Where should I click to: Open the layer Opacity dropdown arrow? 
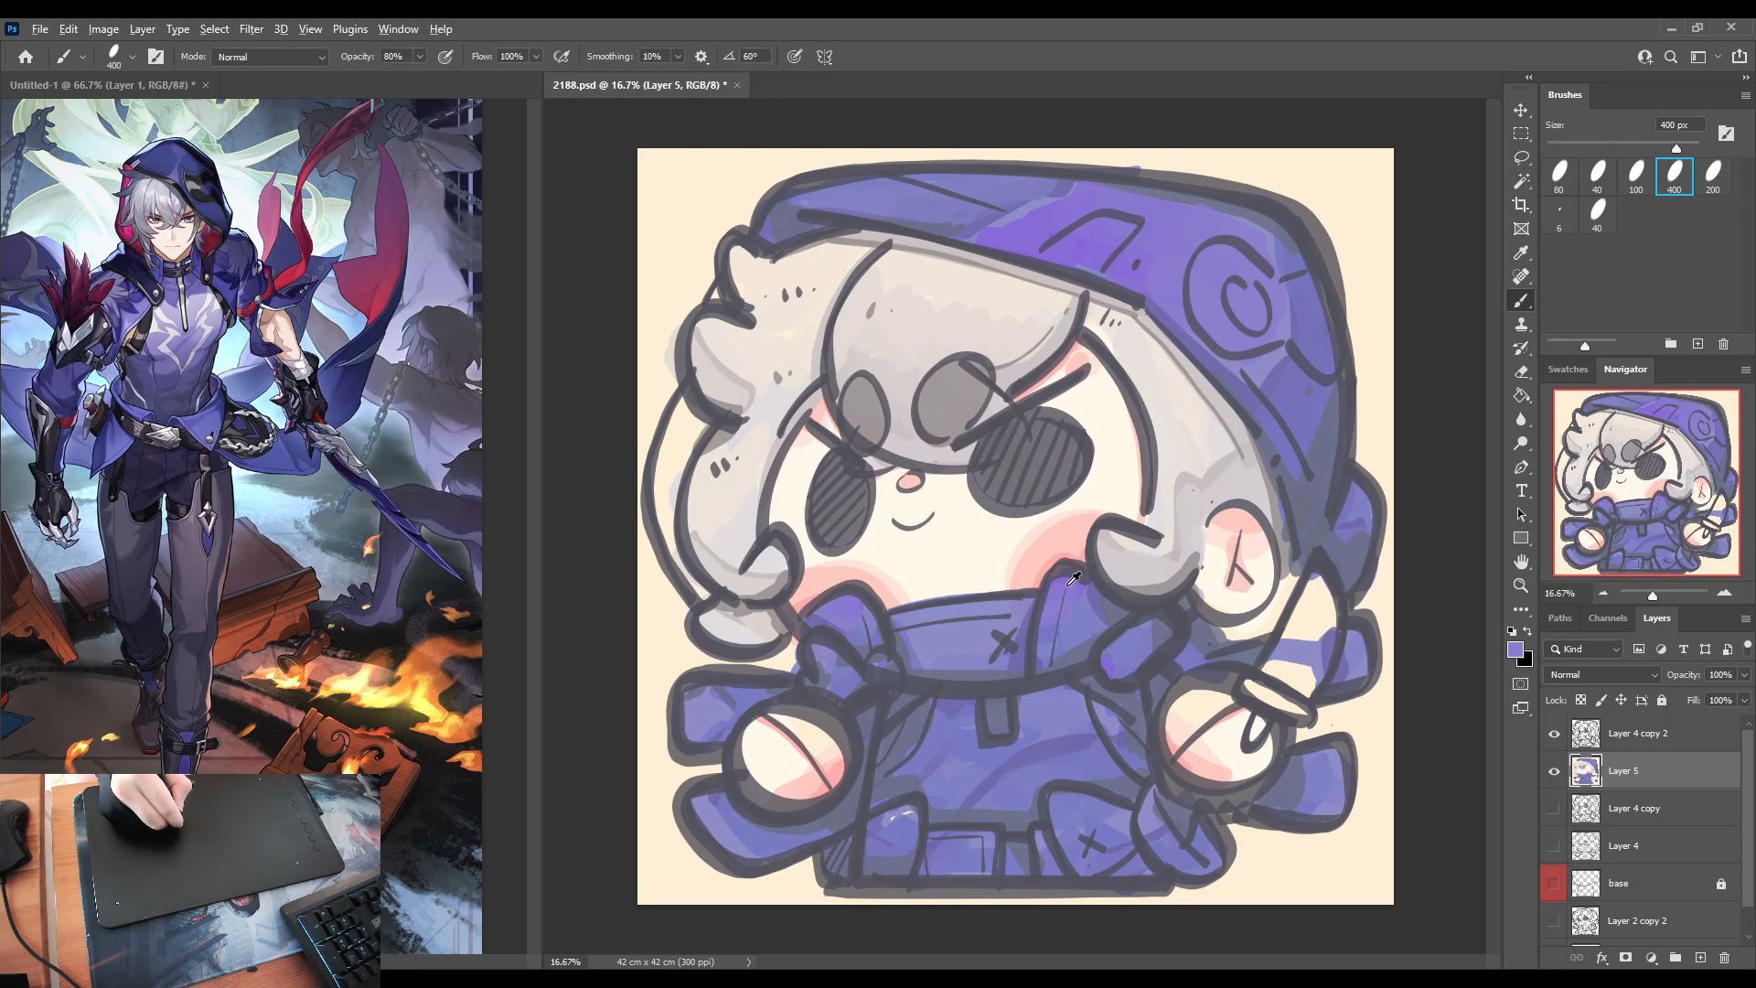(x=1744, y=675)
